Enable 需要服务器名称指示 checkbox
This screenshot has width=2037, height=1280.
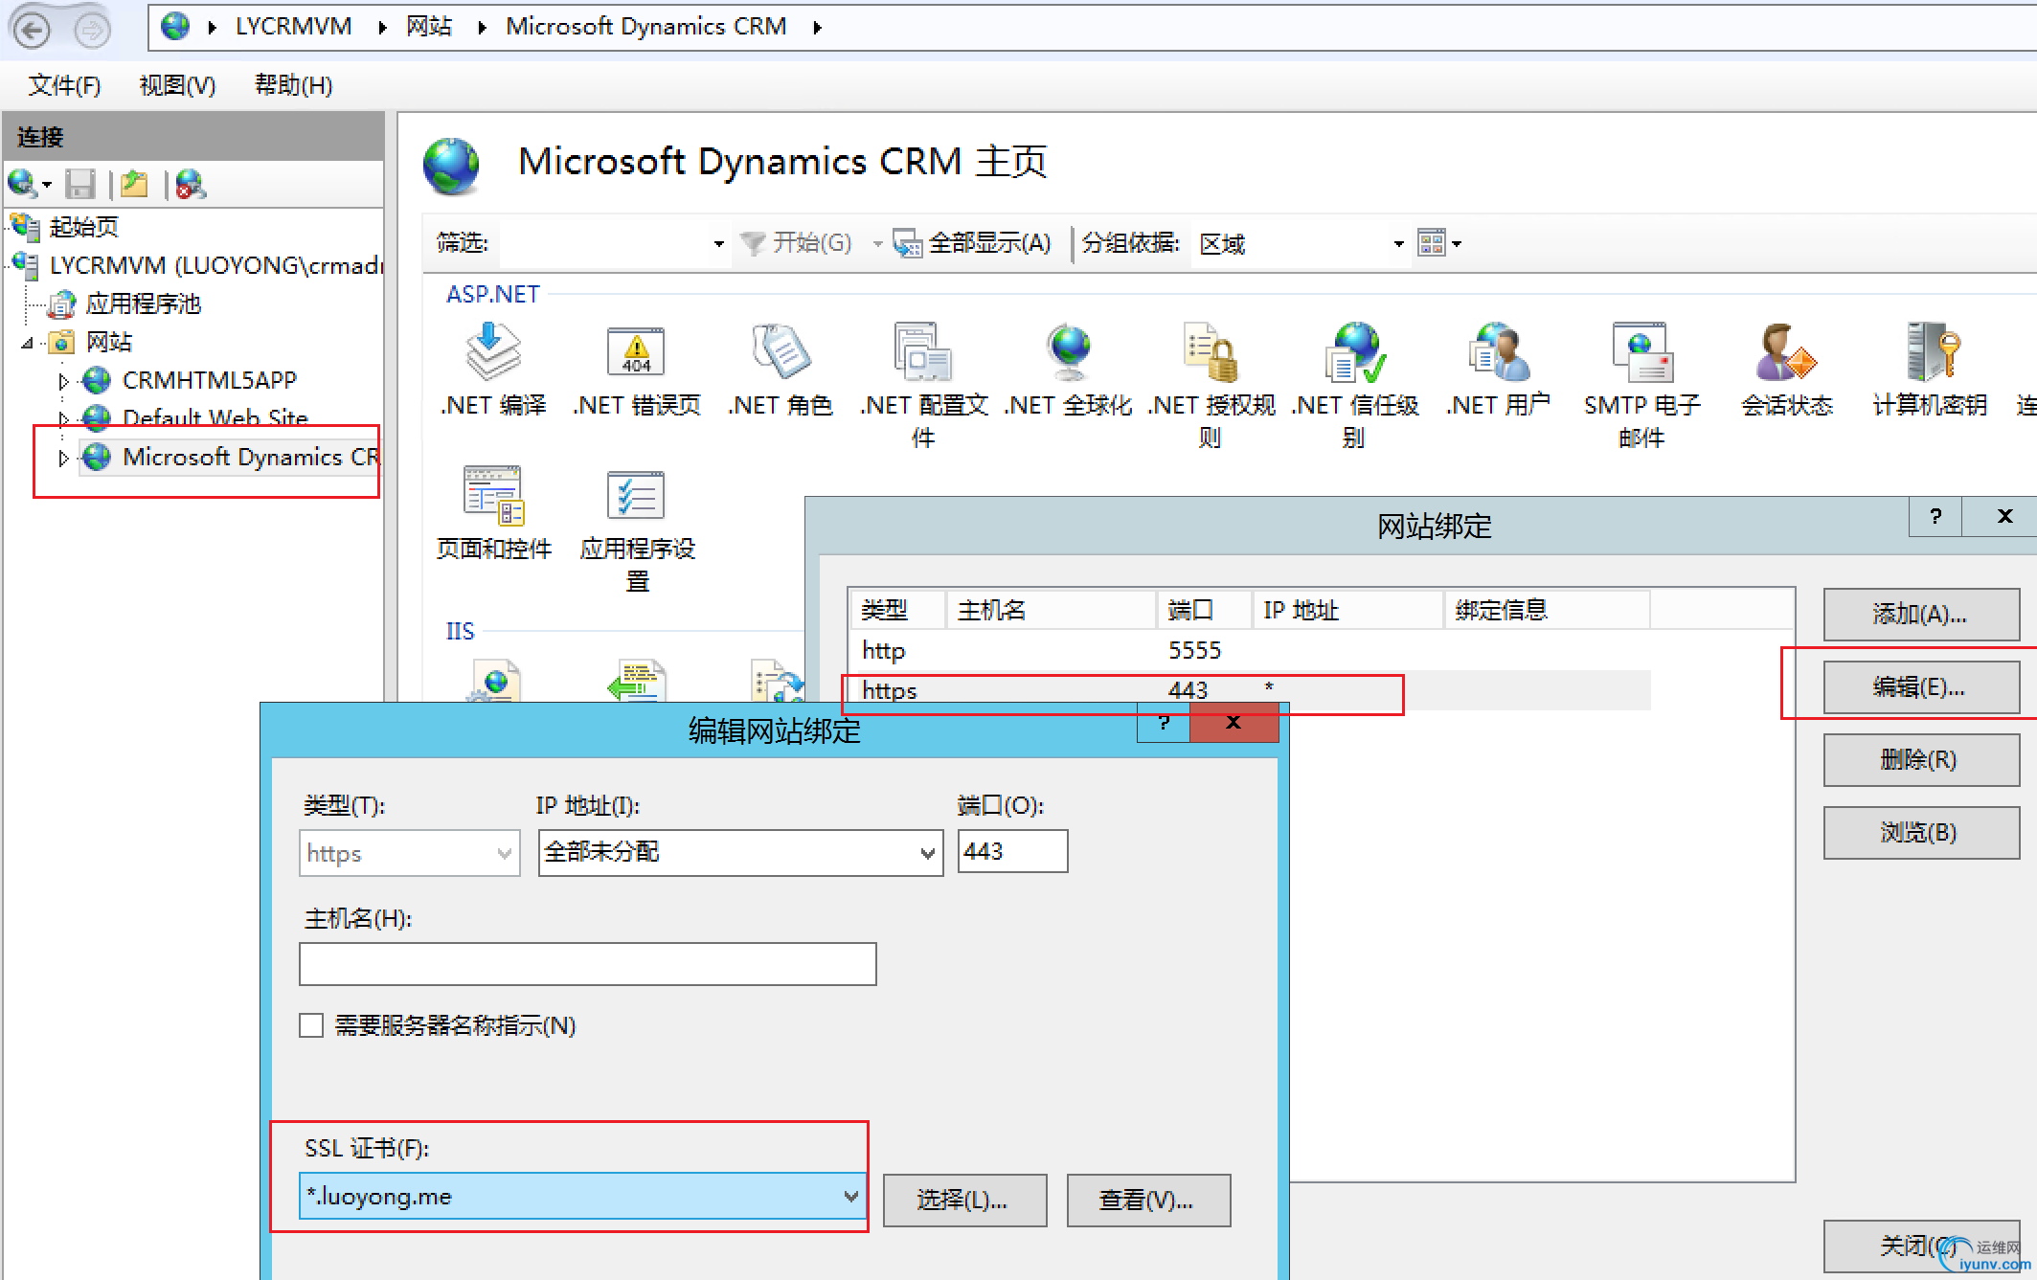click(x=311, y=1025)
